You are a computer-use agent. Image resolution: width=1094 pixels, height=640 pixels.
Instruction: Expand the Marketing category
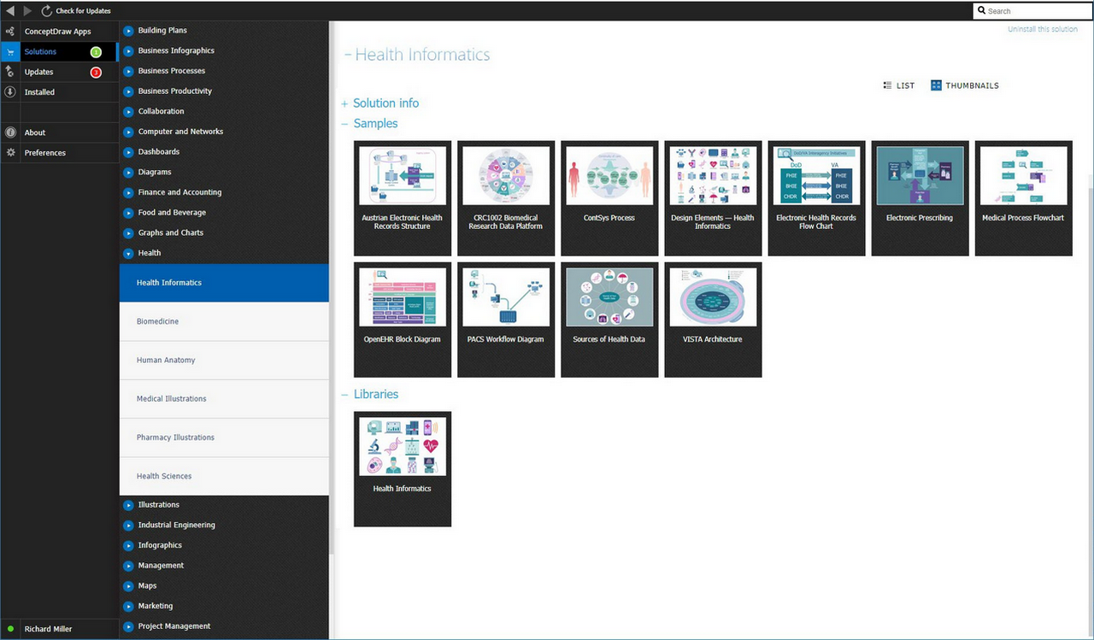point(128,606)
